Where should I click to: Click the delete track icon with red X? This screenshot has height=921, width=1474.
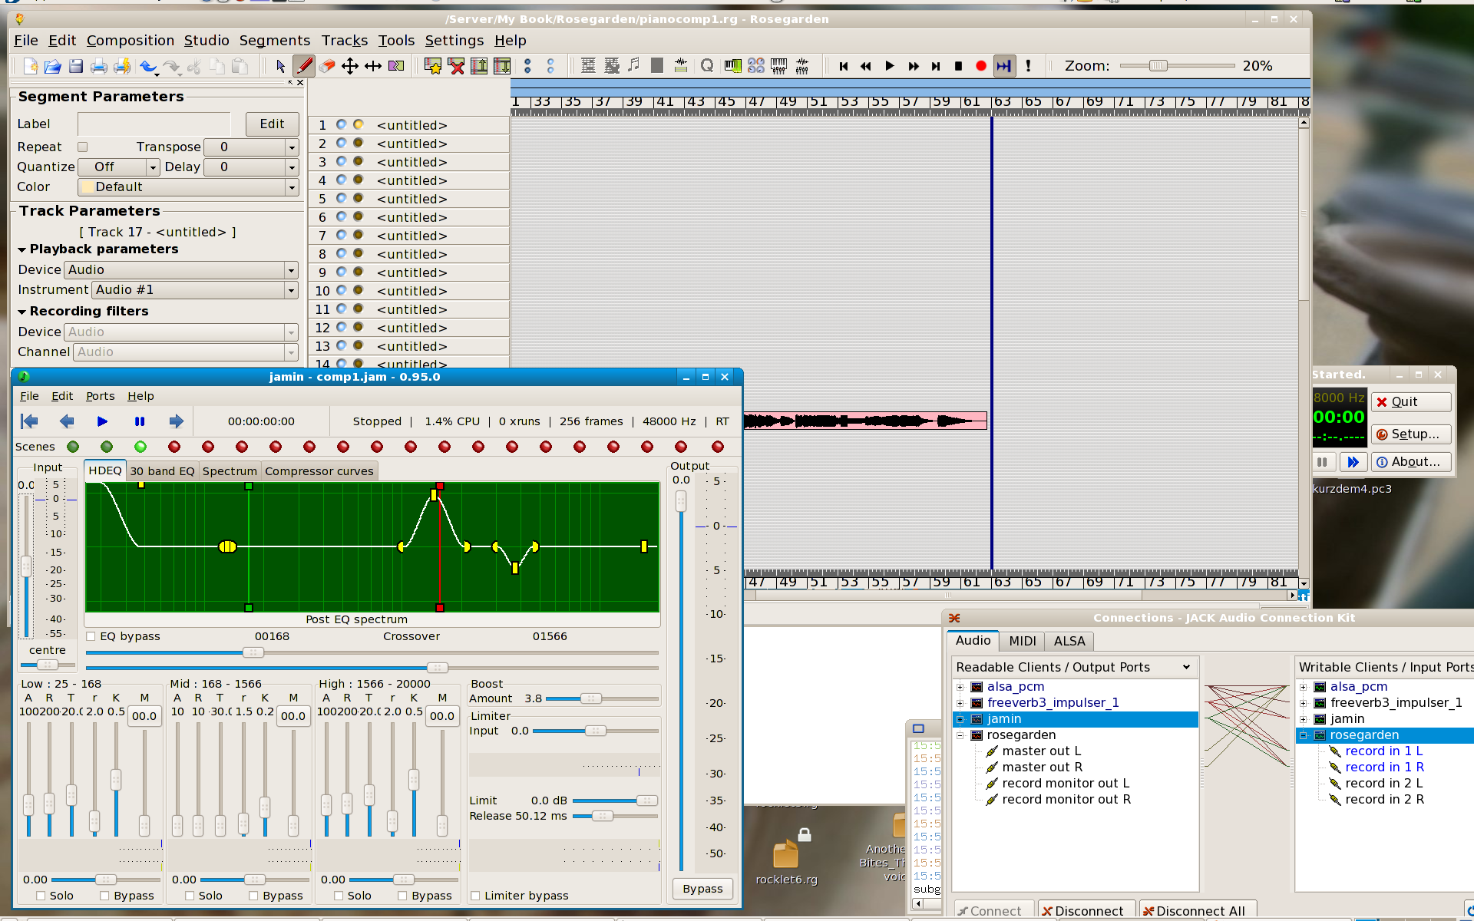pos(456,67)
